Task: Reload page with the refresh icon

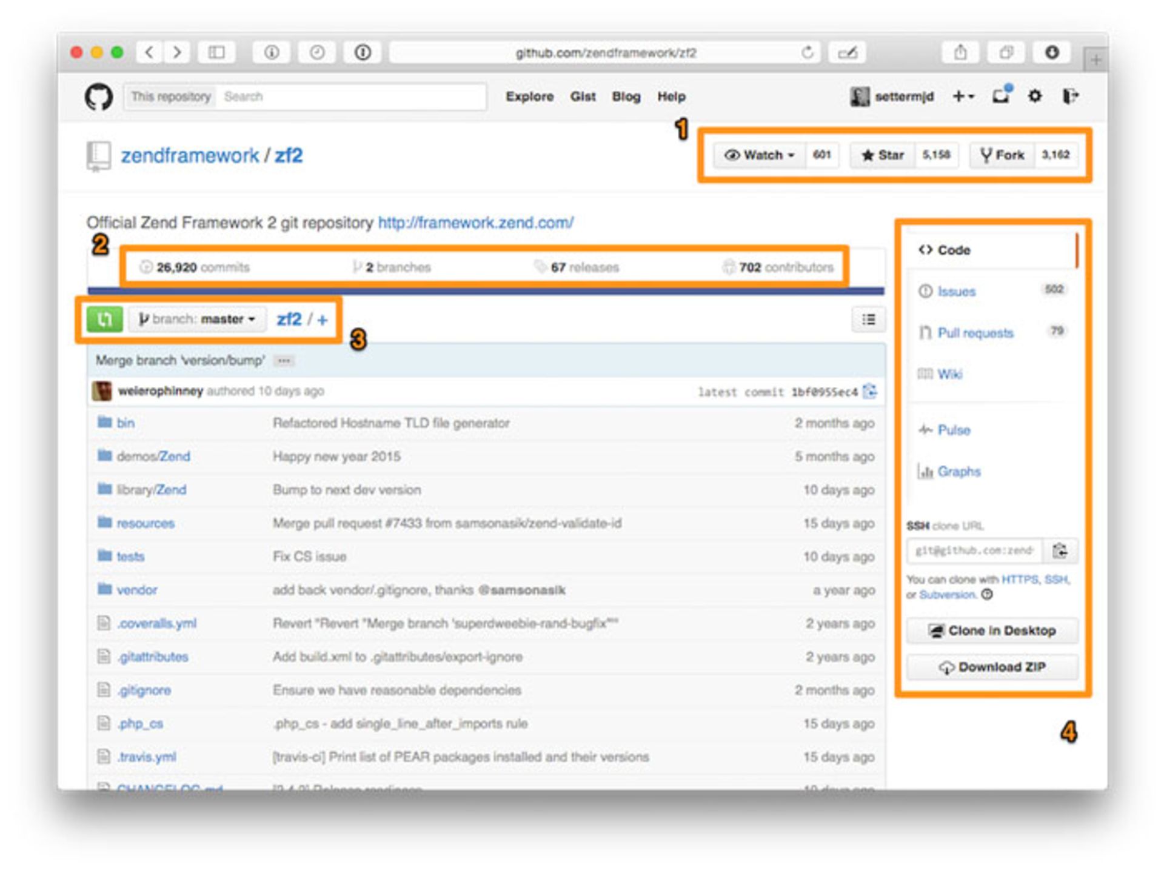Action: pyautogui.click(x=807, y=53)
